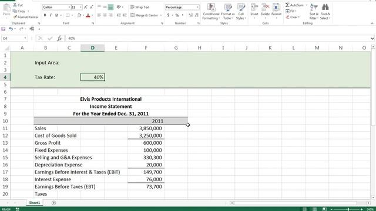Align text right

pos(110,15)
